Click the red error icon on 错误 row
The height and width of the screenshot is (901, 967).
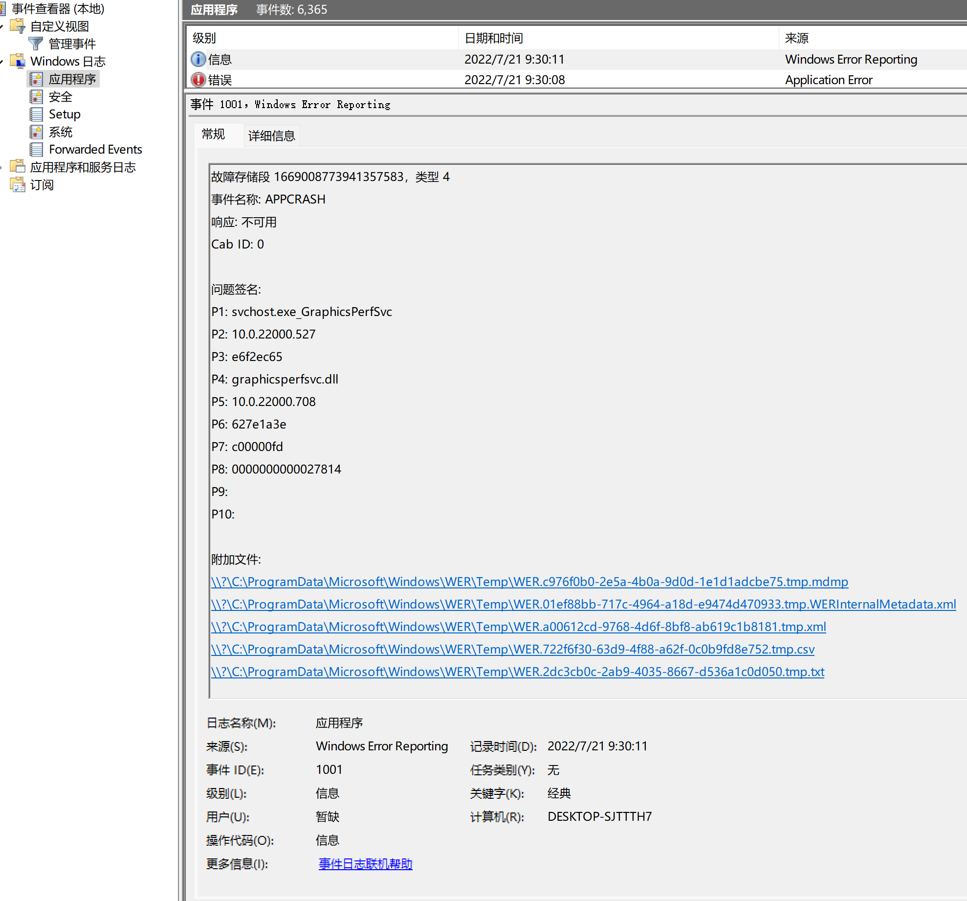click(x=198, y=80)
